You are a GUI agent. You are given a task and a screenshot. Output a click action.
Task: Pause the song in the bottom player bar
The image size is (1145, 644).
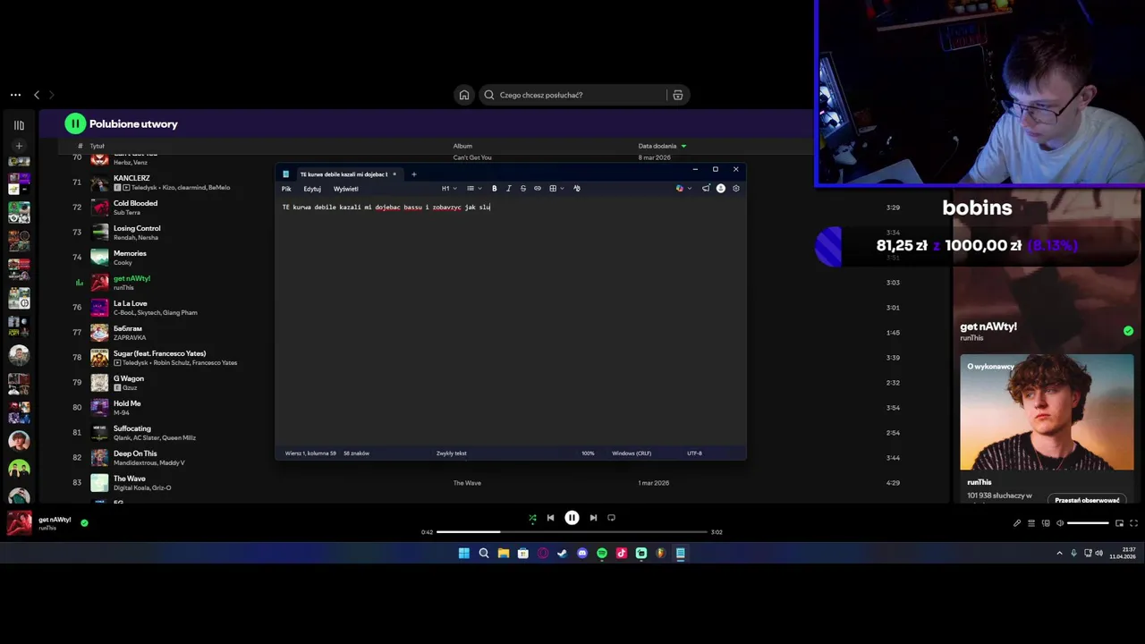572,517
